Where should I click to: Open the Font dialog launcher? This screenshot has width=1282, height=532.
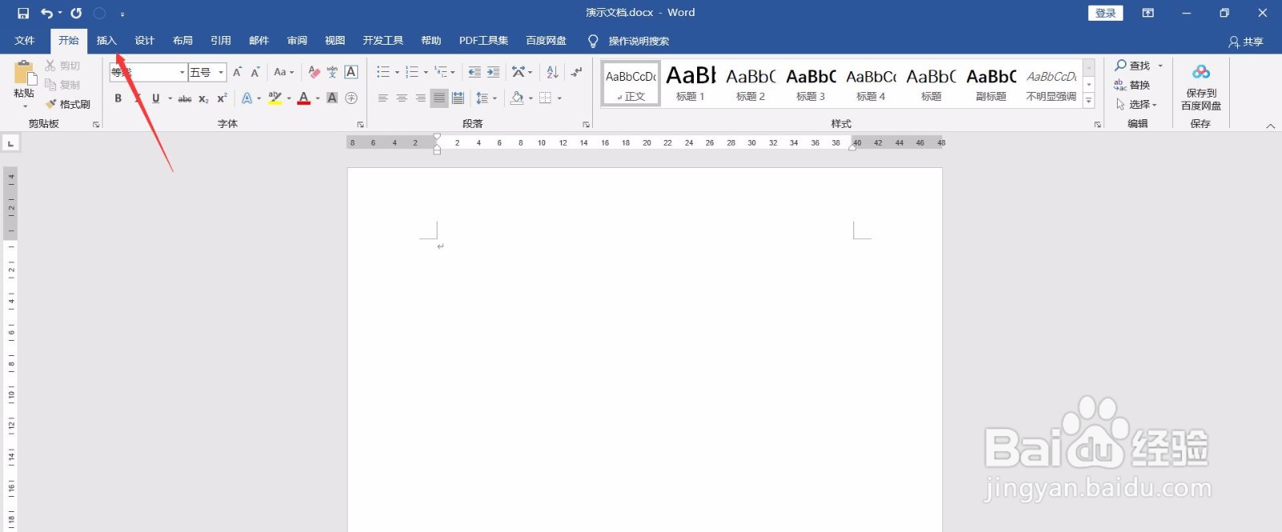coord(361,124)
